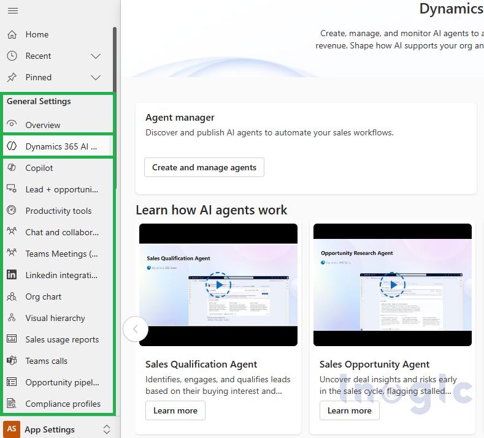Click the Copilot icon in the sidebar
Screen dimensions: 484x438
(x=12, y=168)
